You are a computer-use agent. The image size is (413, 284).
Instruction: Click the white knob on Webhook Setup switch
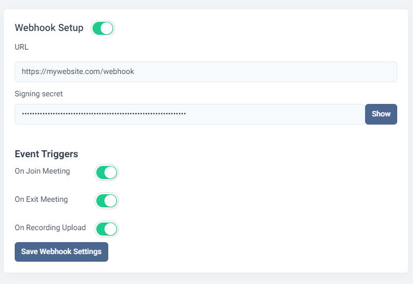(x=107, y=28)
